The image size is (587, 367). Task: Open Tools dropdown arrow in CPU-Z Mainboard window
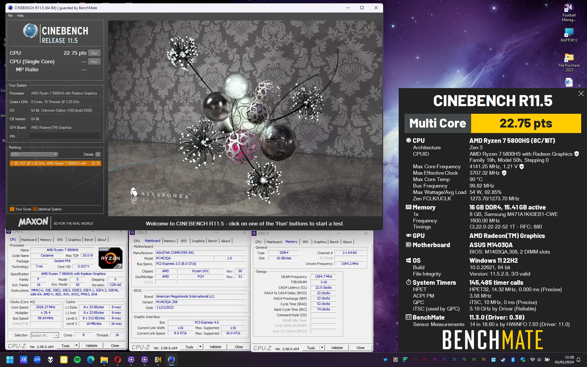click(x=200, y=347)
